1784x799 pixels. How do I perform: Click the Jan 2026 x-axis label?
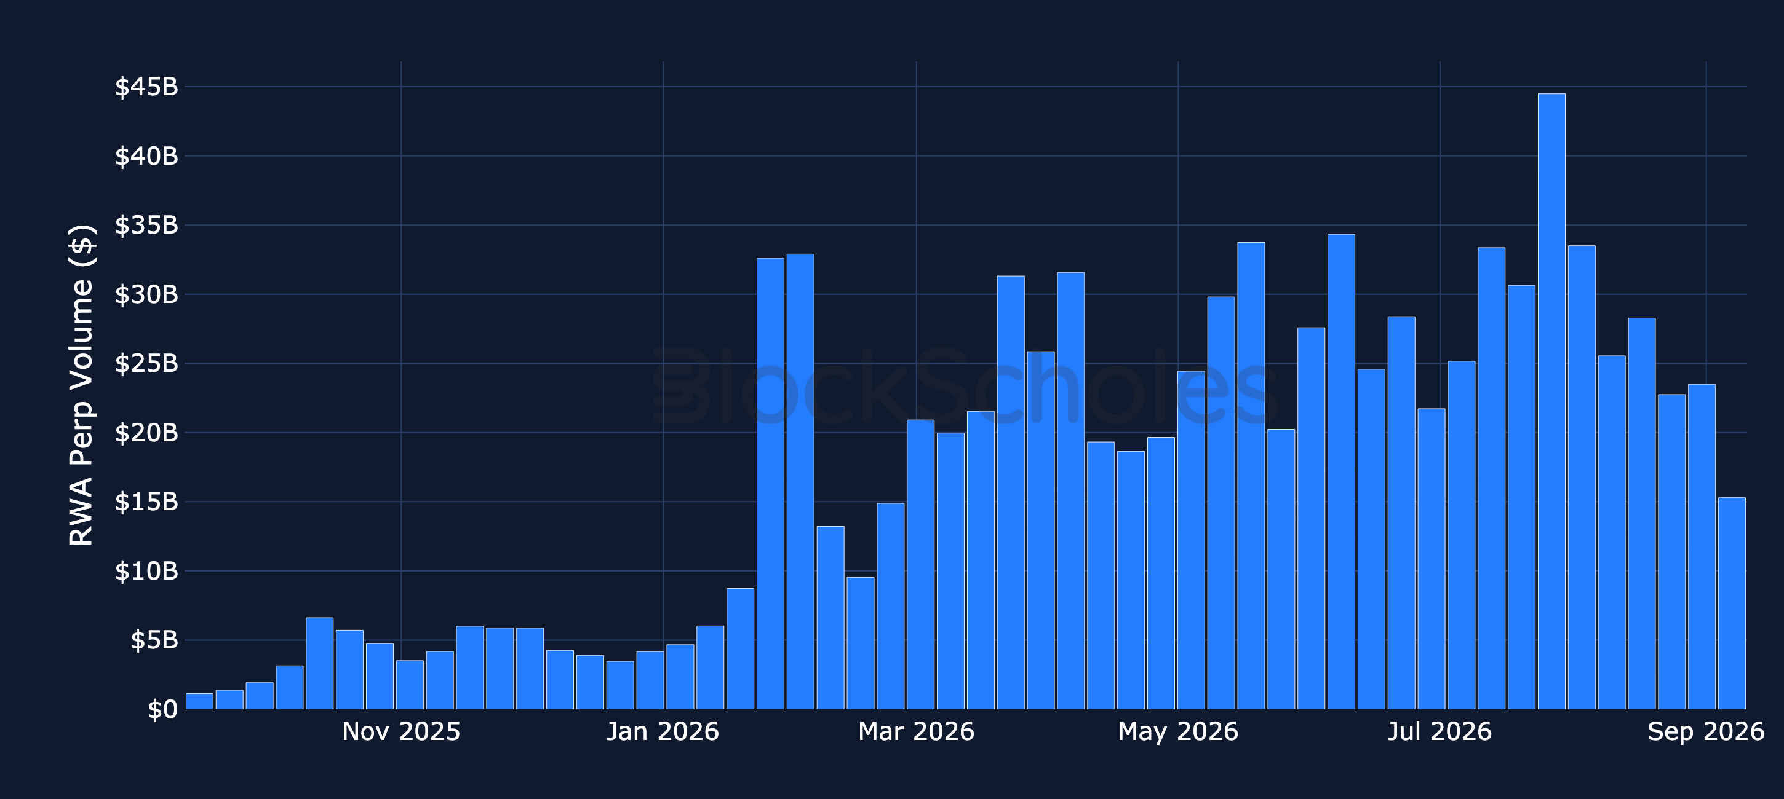pos(663,732)
